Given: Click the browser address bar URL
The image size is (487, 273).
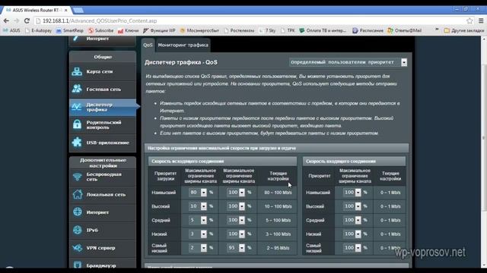Looking at the screenshot, I should (100, 20).
